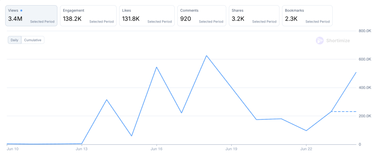379x157 pixels.
Task: Choose the Bookmarks metric card
Action: [x=307, y=16]
